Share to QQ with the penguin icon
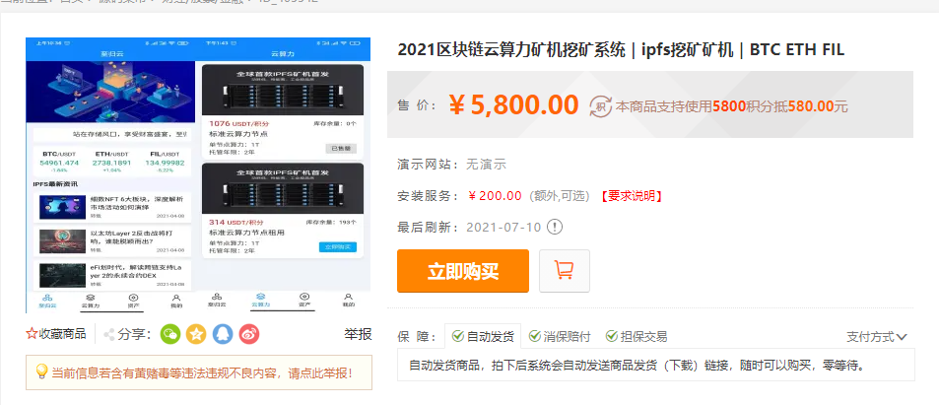This screenshot has width=939, height=405. pos(223,334)
